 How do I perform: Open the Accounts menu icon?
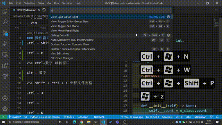click(x=5, y=98)
